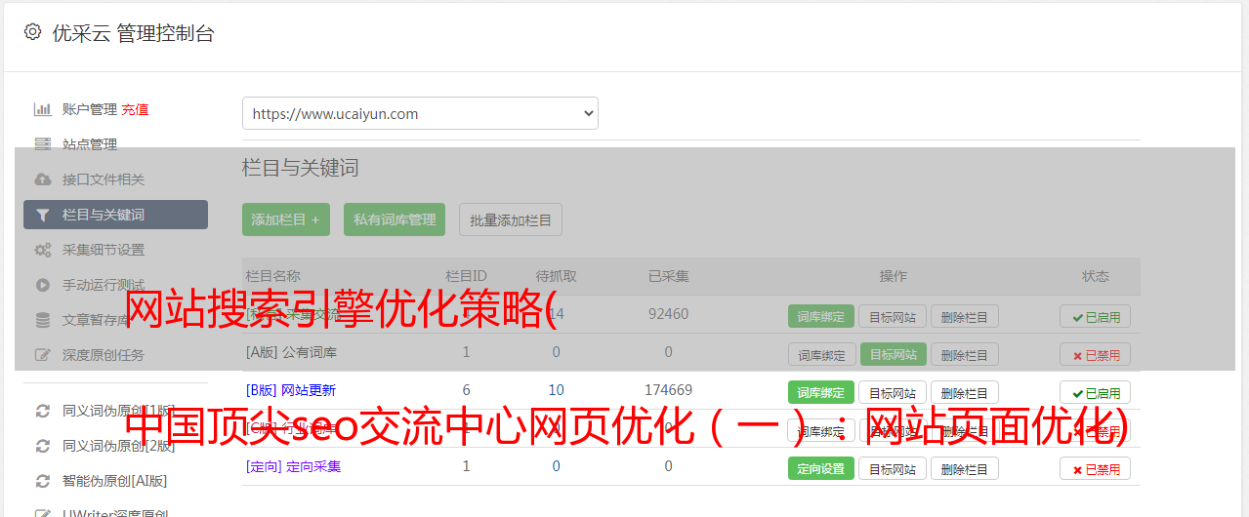Open the 智能伪原创[AI版] menu item
This screenshot has width=1249, height=517.
click(115, 481)
